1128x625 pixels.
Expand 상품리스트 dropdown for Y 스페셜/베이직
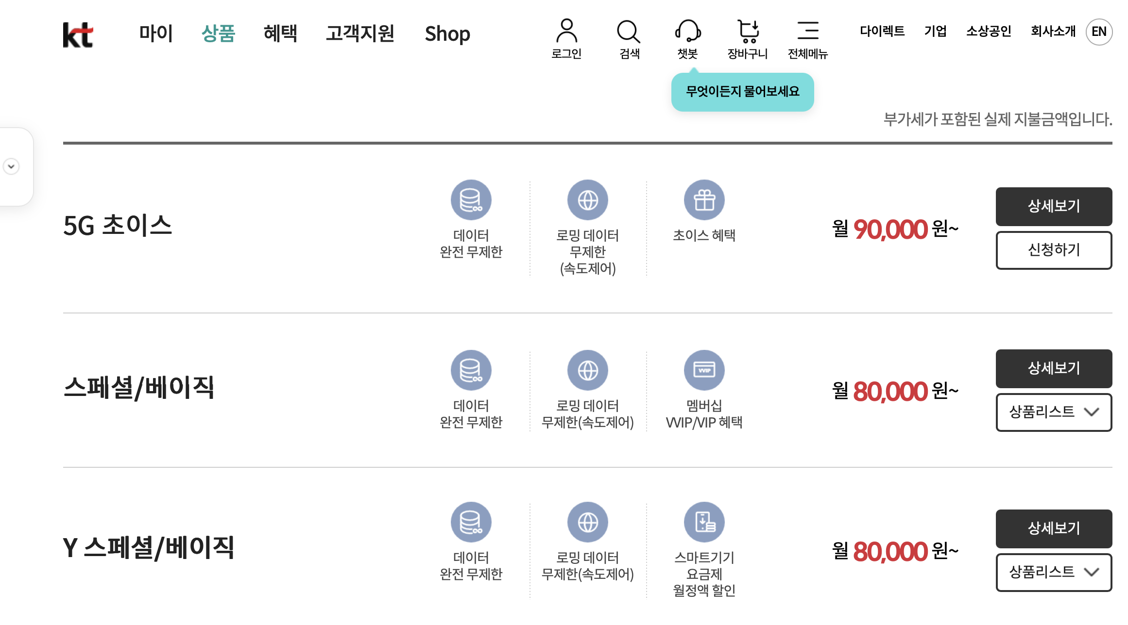coord(1054,572)
